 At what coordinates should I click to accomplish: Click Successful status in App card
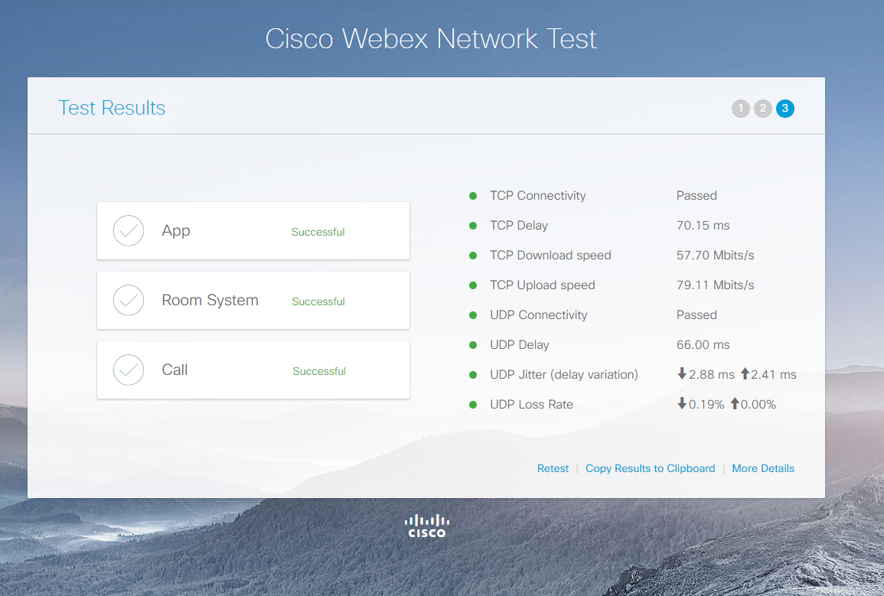click(318, 232)
